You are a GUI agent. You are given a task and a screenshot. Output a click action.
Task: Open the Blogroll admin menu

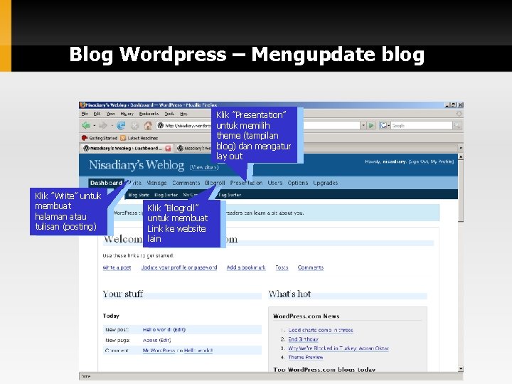coord(215,183)
